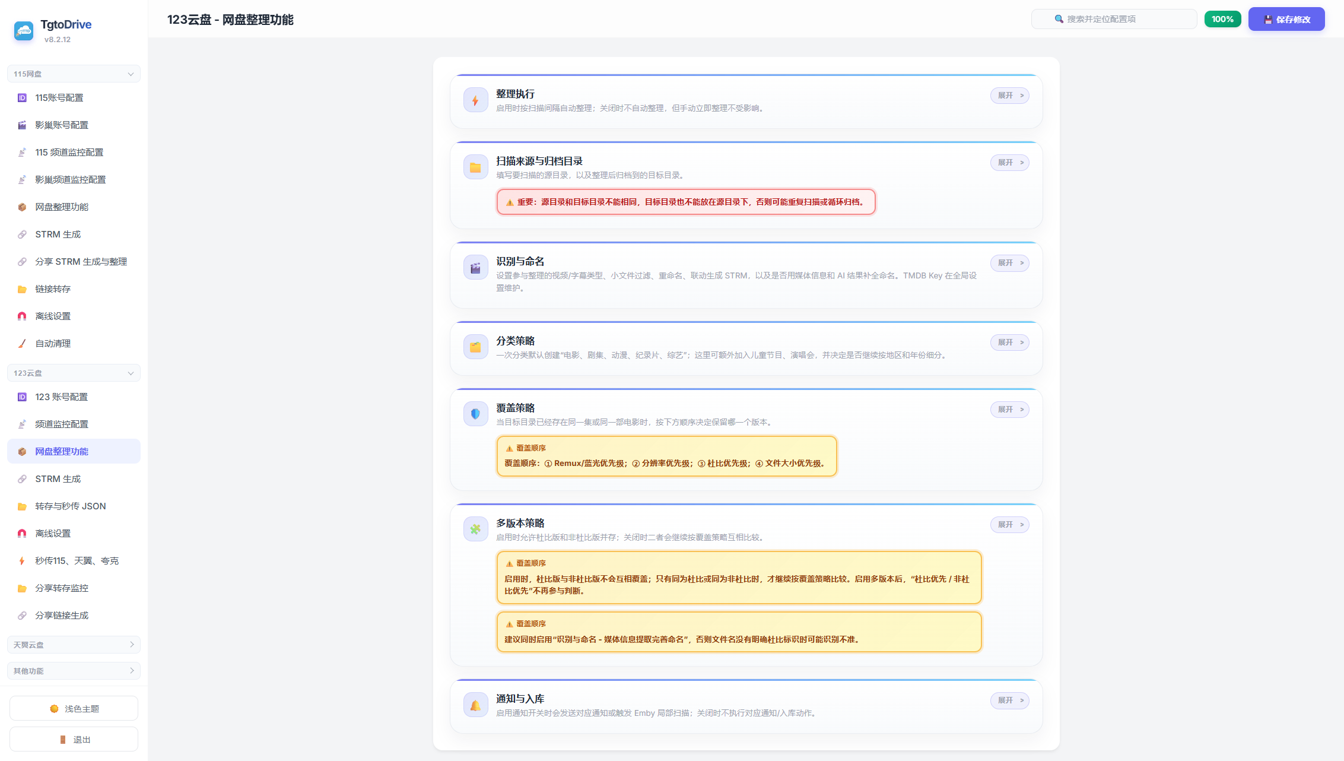Click 保存修改 button

pyautogui.click(x=1286, y=20)
